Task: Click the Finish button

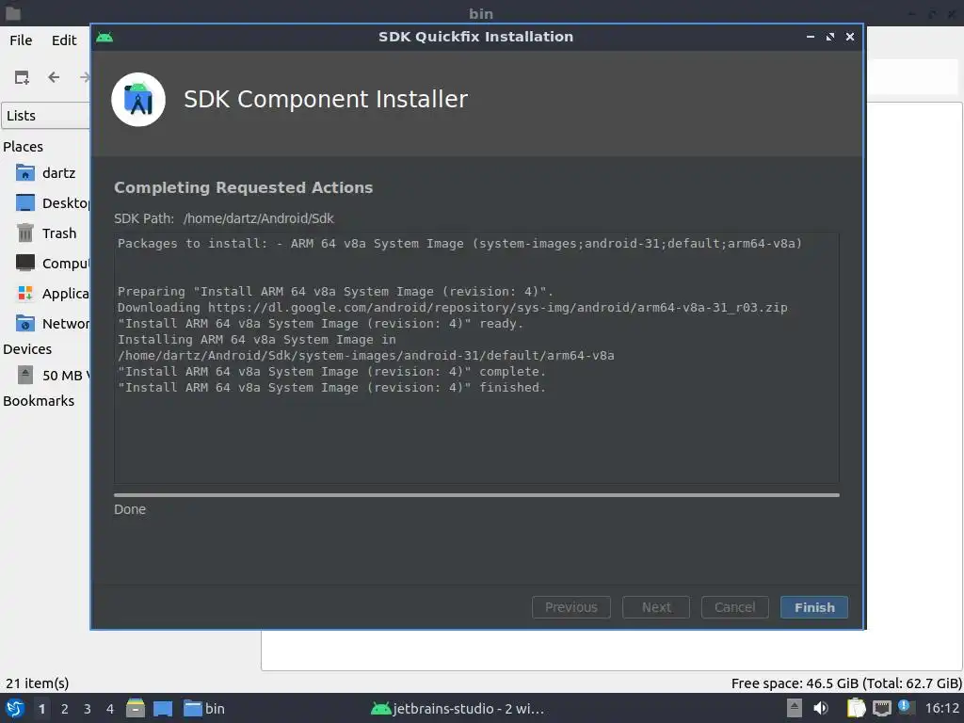Action: (x=813, y=607)
